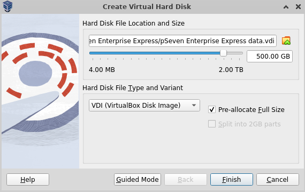
Task: Click the hard disk file path text field
Action: (182, 41)
